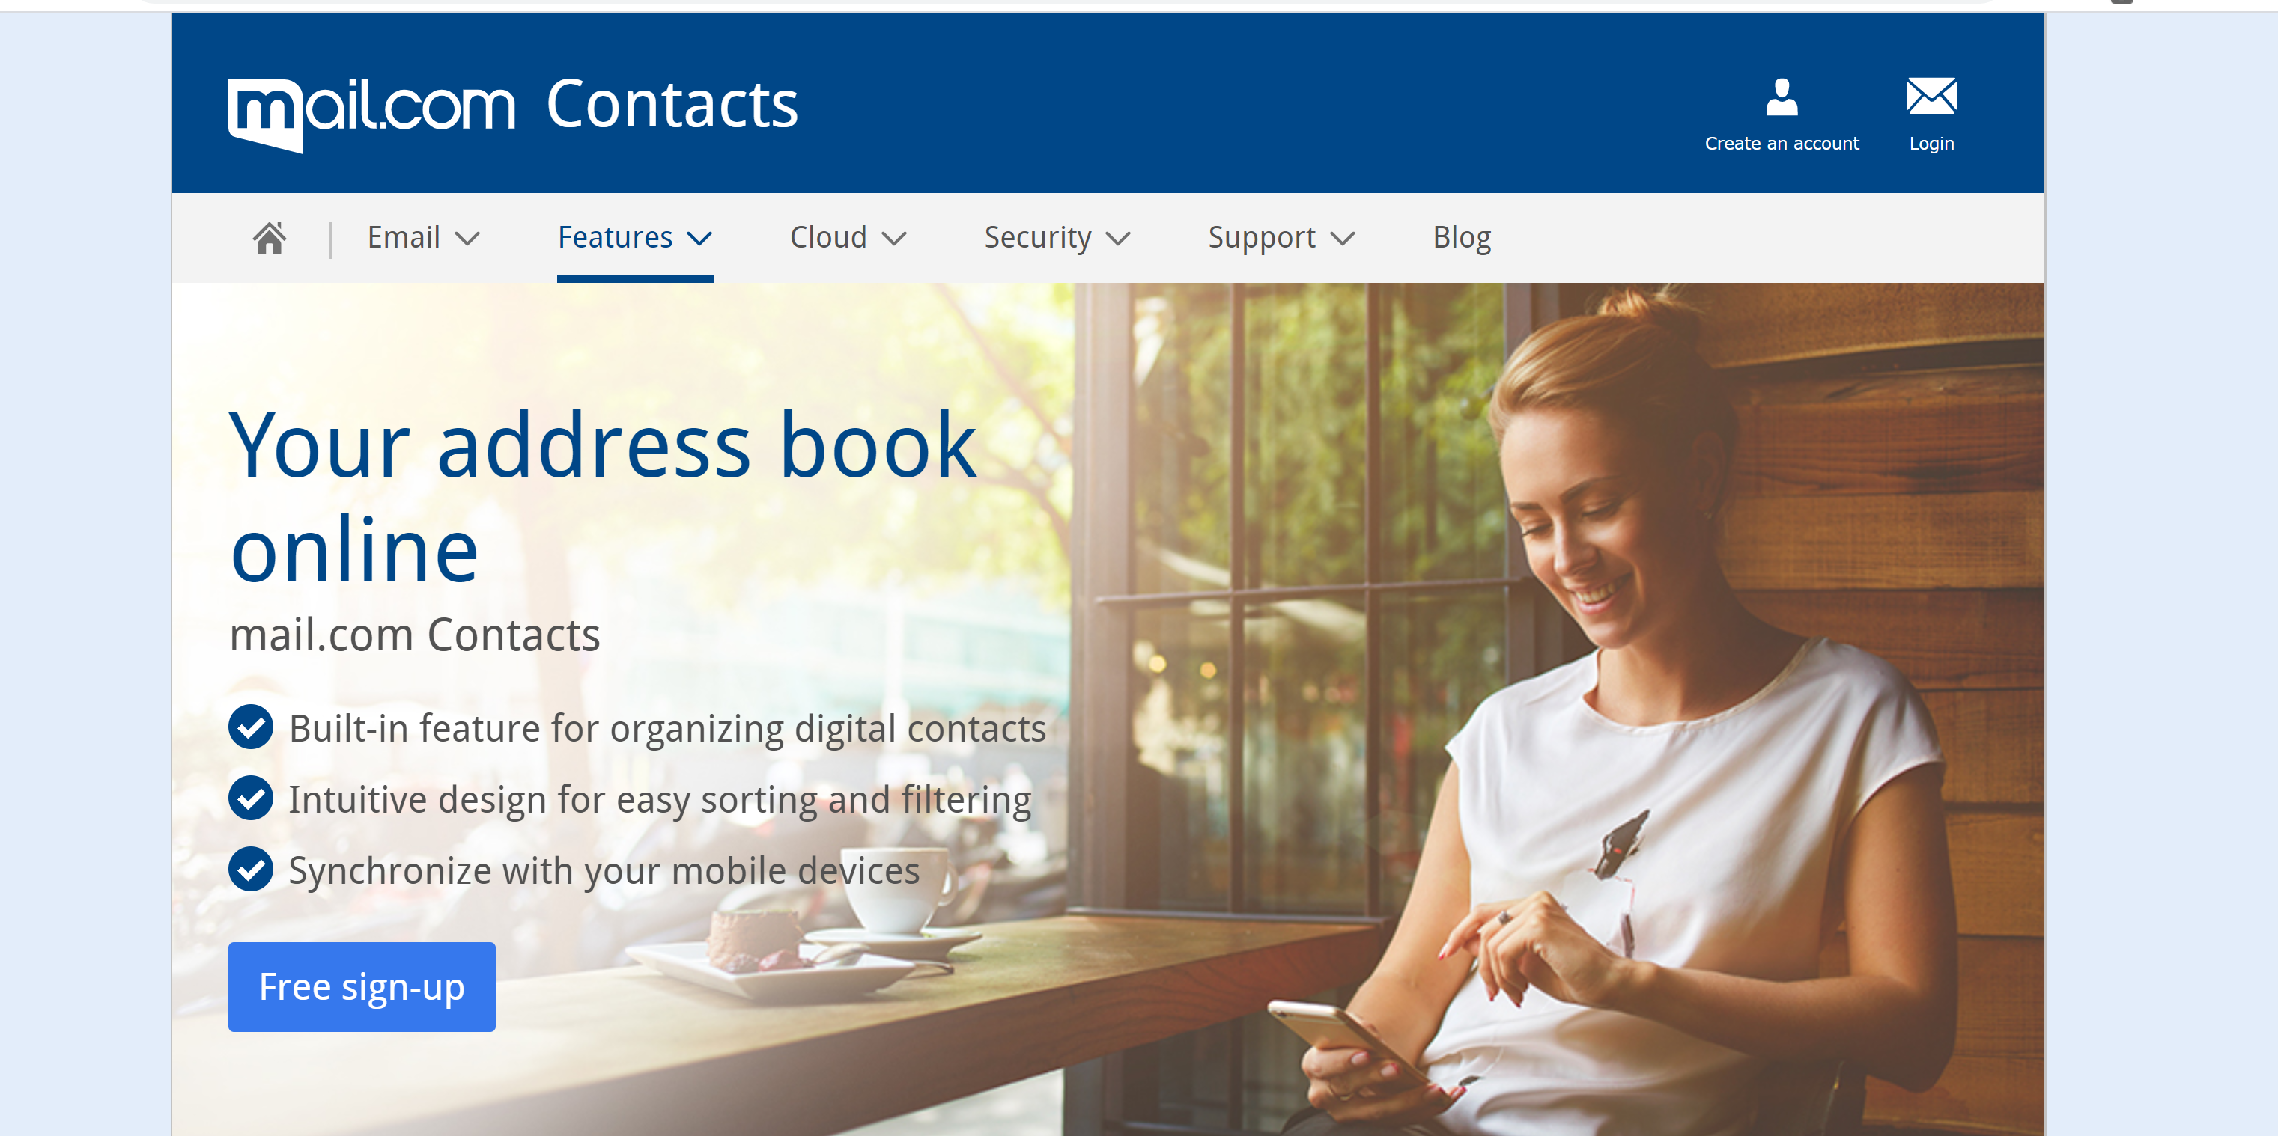Click the Login link text

1931,144
